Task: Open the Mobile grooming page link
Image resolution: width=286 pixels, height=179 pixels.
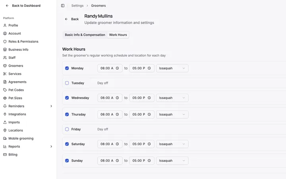Action: point(21,138)
